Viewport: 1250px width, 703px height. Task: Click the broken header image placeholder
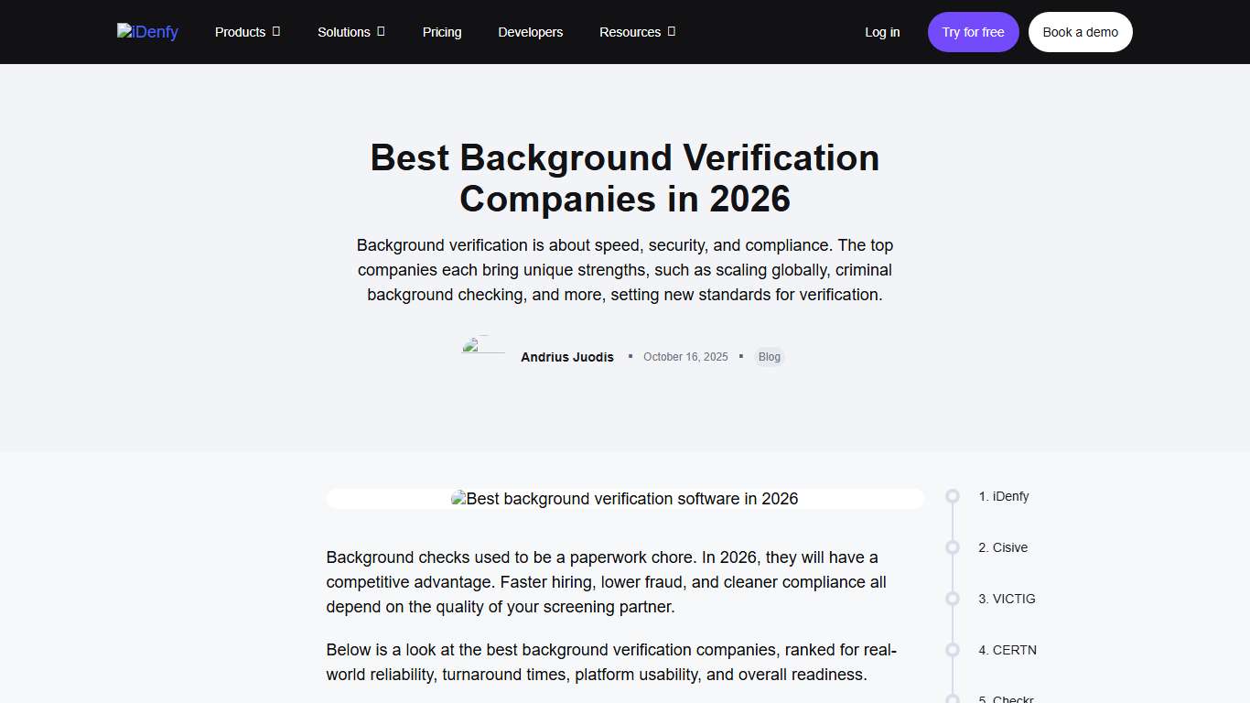point(625,498)
